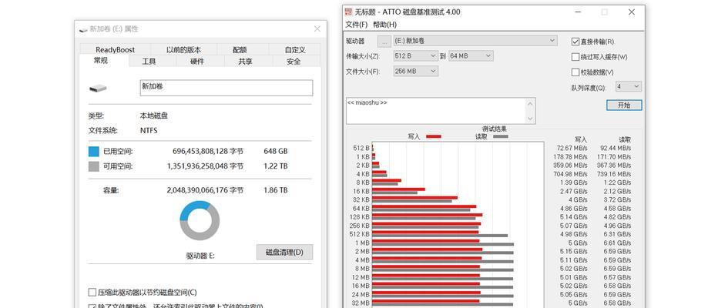This screenshot has width=718, height=308.
Task: Click the 磁盘清理(D) button
Action: 284,252
